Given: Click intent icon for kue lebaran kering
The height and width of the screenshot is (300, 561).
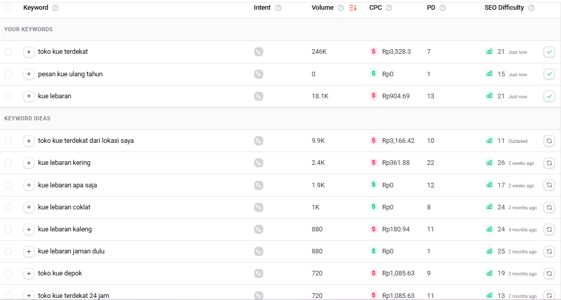Looking at the screenshot, I should (259, 163).
